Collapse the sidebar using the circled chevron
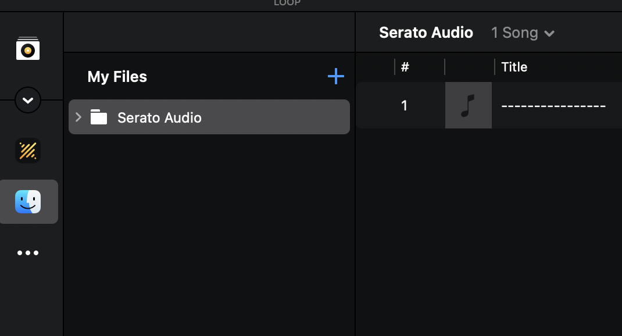The image size is (622, 336). 28,100
